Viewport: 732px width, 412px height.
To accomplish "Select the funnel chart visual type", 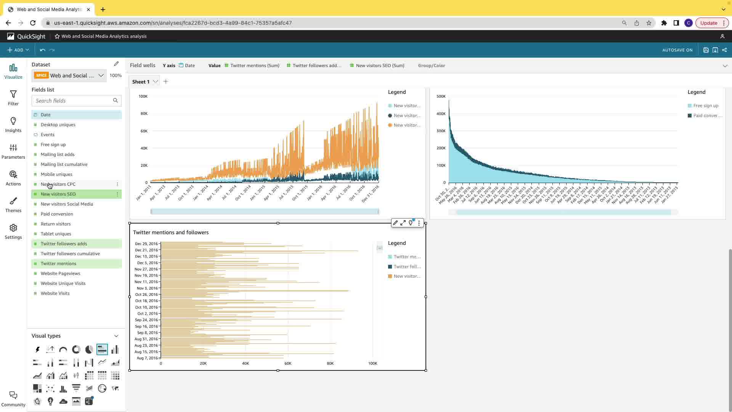I will [76, 388].
